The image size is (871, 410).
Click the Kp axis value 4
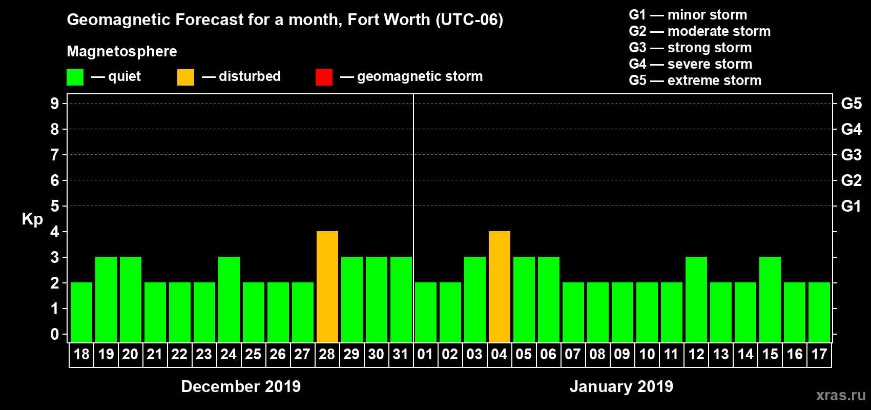pos(54,232)
